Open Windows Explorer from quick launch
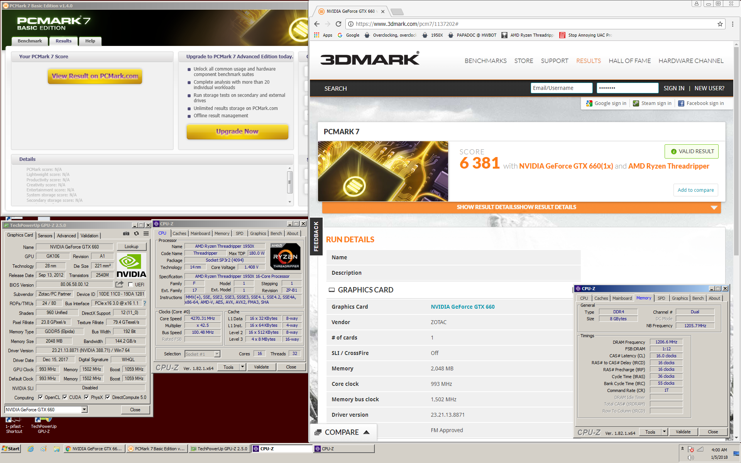Image resolution: width=741 pixels, height=463 pixels. click(x=57, y=449)
